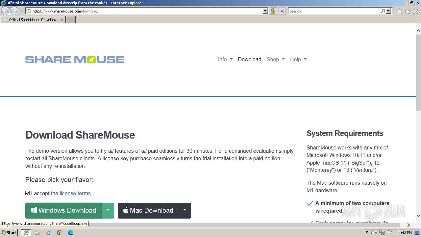Stop page loading with the red X
The image size is (421, 237).
click(282, 11)
